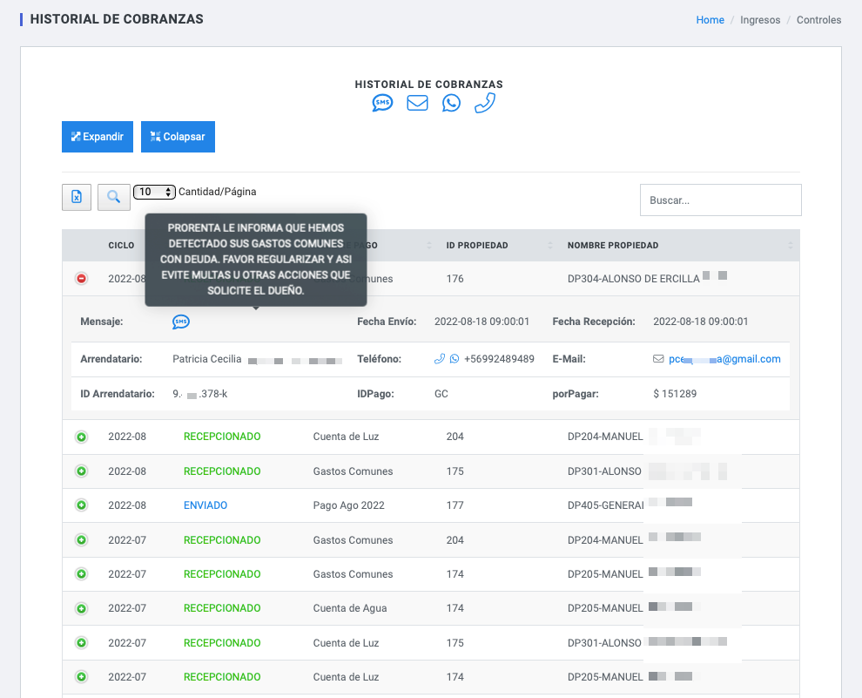Click the WhatsApp icon under the title
The image size is (862, 698).
pos(451,103)
